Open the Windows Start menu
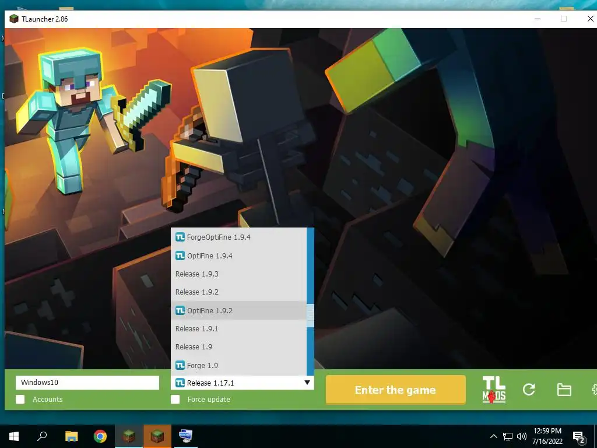Viewport: 597px width, 448px height. 14,436
